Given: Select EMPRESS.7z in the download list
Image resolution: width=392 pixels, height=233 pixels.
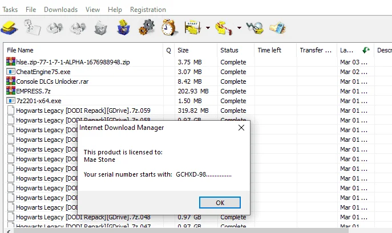Looking at the screenshot, I should pos(33,91).
